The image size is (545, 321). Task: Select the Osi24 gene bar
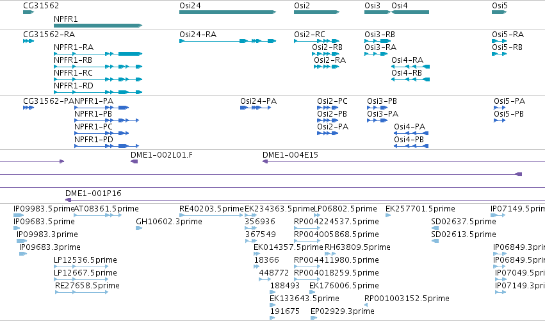click(x=227, y=12)
